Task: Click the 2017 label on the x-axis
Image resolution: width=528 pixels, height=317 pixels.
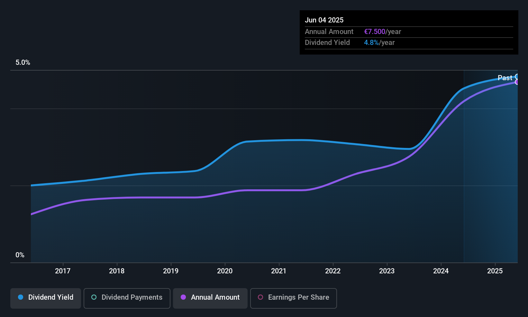Action: [63, 271]
